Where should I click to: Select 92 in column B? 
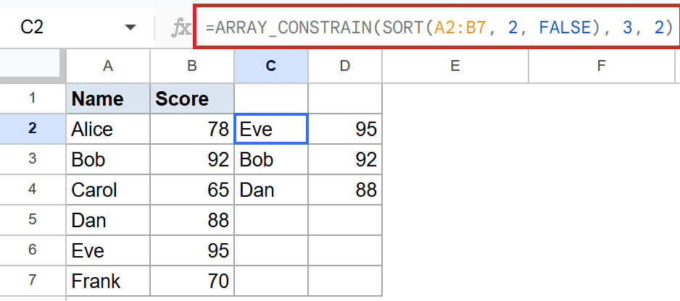click(x=192, y=159)
